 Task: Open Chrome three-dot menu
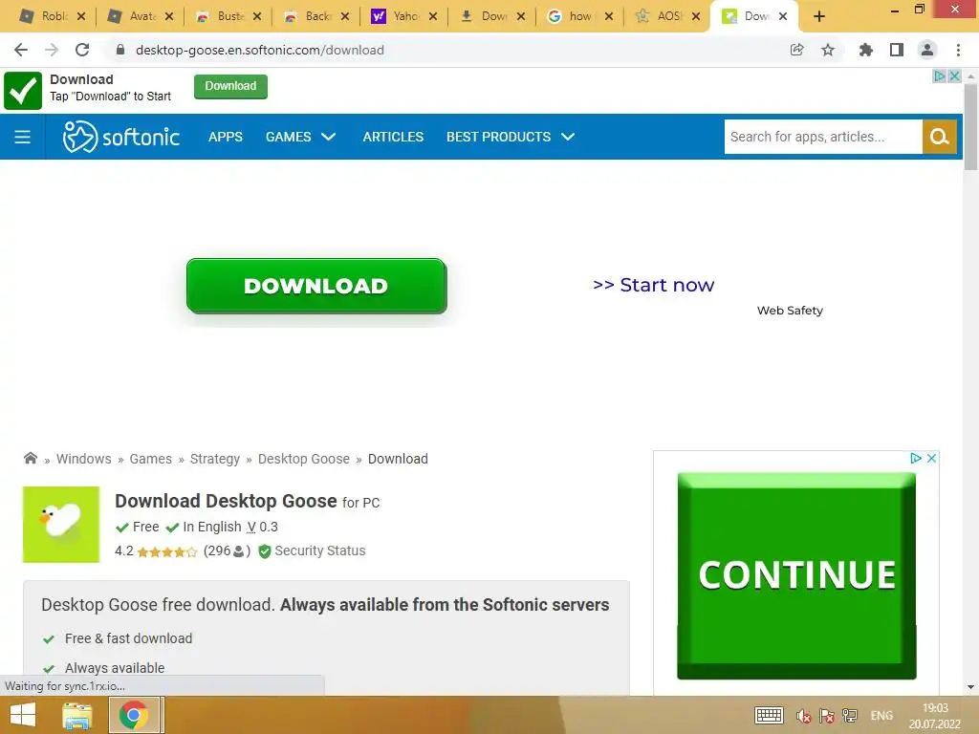point(958,50)
